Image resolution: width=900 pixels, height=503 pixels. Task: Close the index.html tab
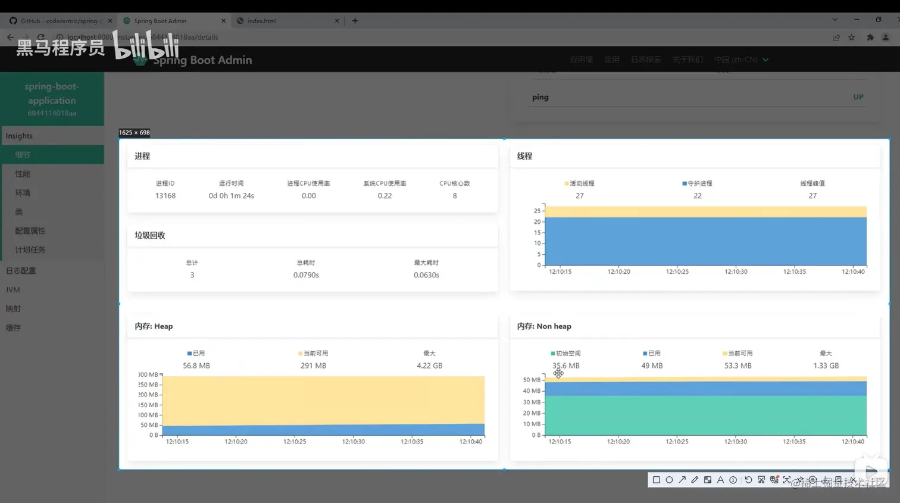coord(337,21)
